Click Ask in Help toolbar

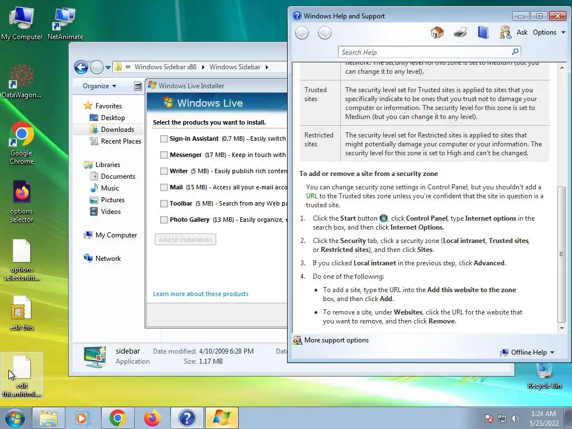pos(522,32)
